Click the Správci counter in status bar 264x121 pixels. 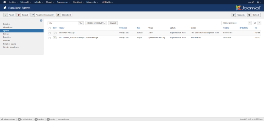coord(39,119)
